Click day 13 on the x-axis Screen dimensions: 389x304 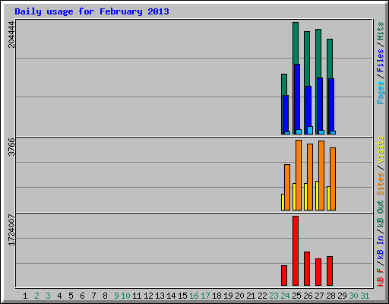[160, 296]
